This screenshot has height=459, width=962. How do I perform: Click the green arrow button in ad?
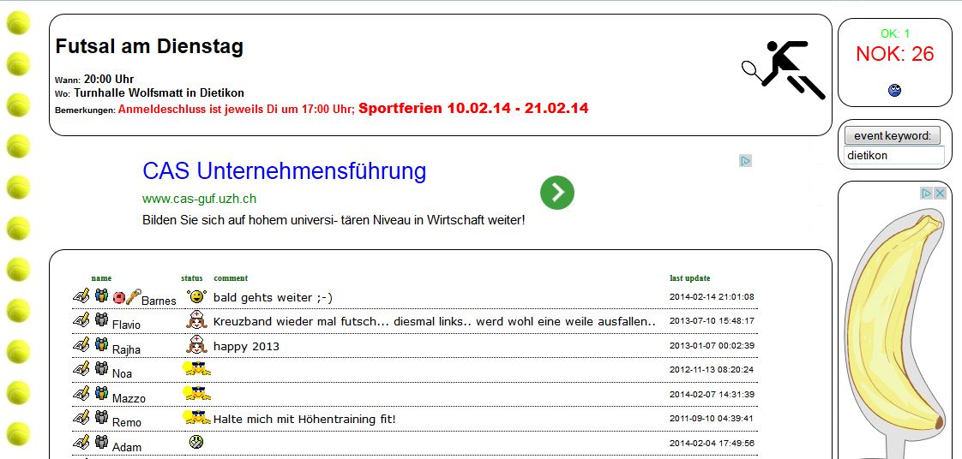557,193
